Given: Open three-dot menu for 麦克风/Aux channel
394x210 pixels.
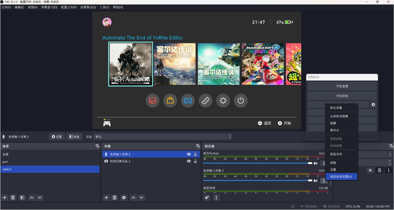Looking at the screenshot, I should pos(324,163).
